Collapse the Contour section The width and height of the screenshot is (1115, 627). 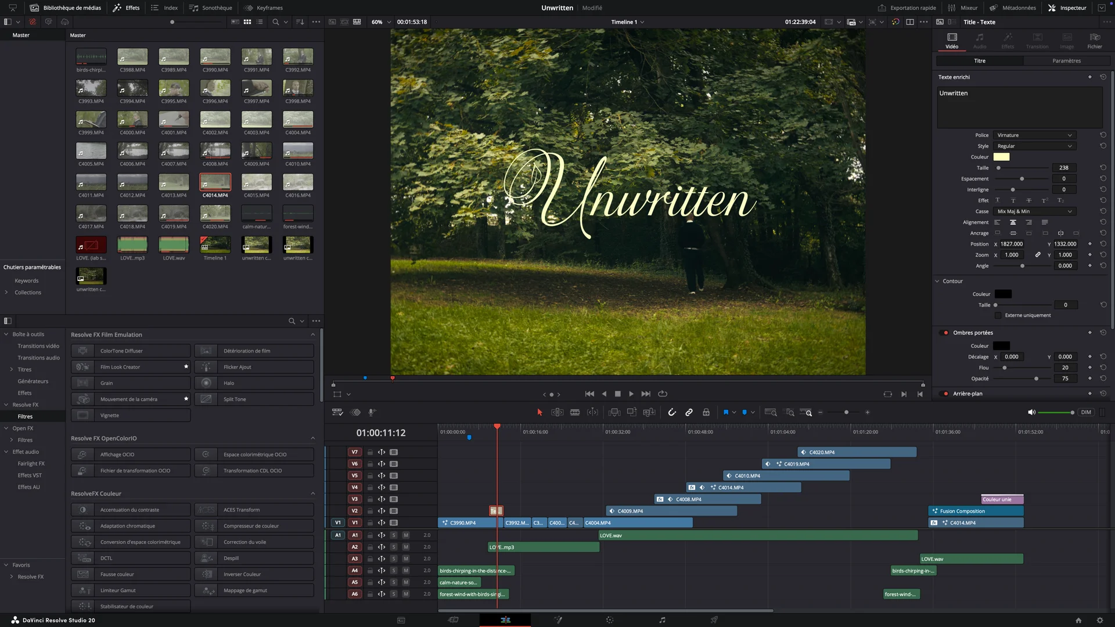click(x=937, y=281)
